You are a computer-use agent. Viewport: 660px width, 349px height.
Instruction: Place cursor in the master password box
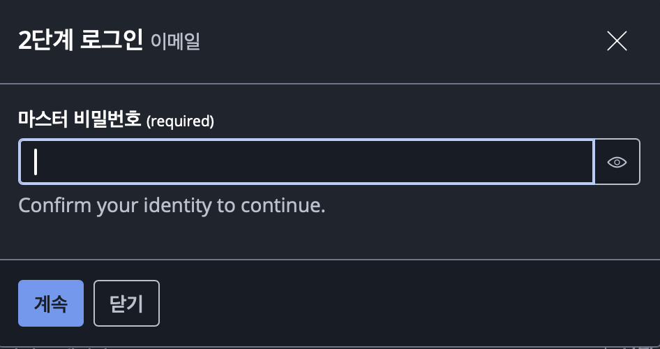pos(306,162)
